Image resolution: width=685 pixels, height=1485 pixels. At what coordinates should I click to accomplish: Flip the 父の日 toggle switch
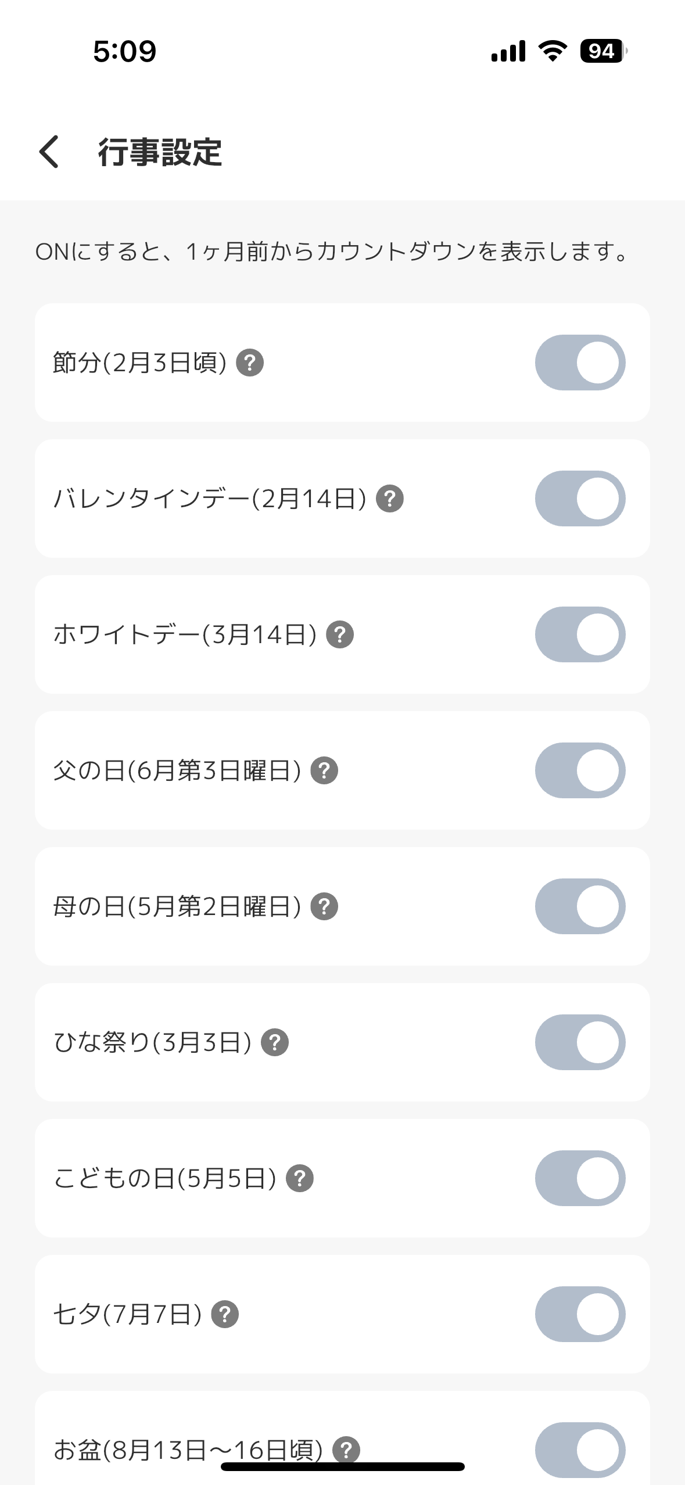[580, 771]
